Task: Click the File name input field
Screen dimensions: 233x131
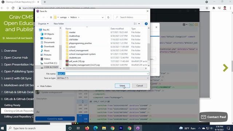Action: (x=102, y=74)
